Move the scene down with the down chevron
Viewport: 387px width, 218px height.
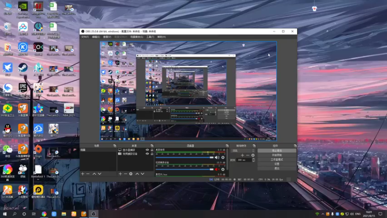[100, 174]
